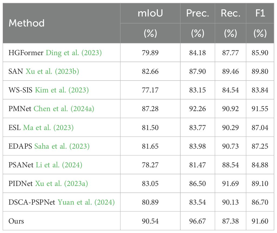Select the Ours row label
Image resolution: width=277 pixels, height=233 pixels.
(16, 221)
